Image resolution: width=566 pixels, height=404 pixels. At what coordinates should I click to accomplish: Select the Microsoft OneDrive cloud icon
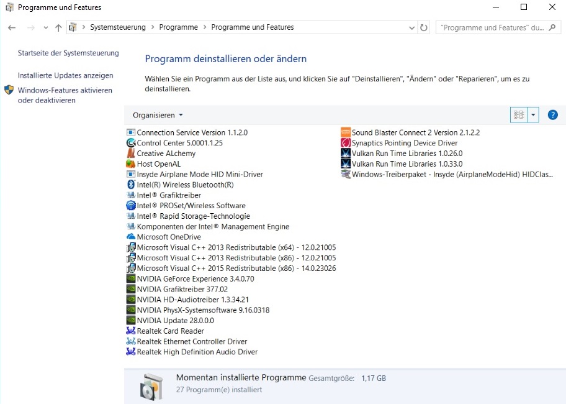click(x=131, y=237)
